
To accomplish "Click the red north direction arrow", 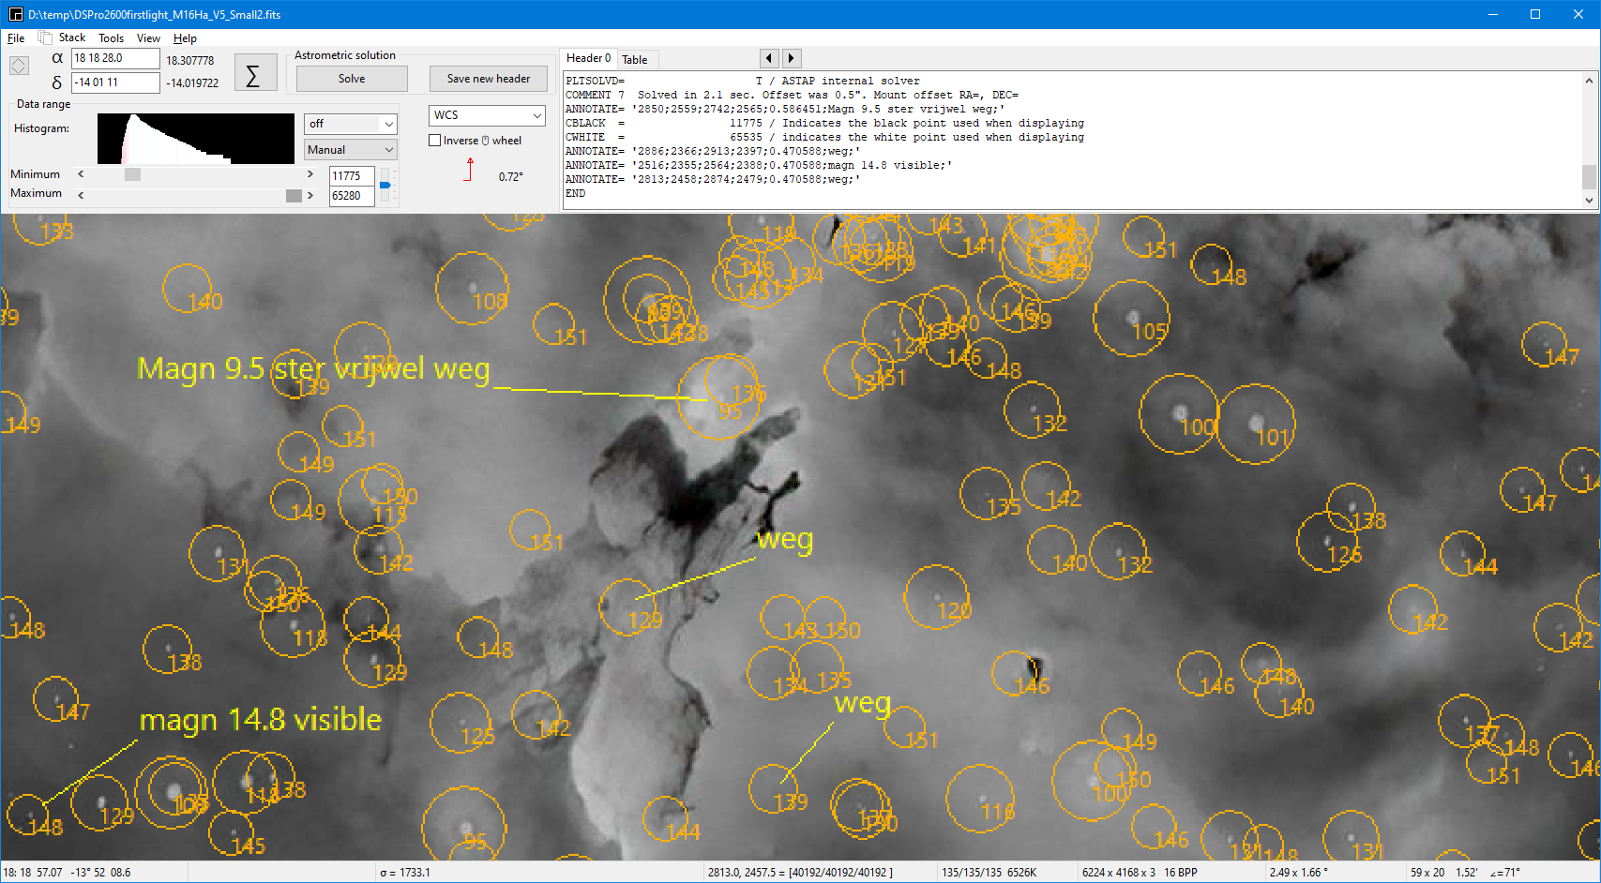I will click(469, 170).
